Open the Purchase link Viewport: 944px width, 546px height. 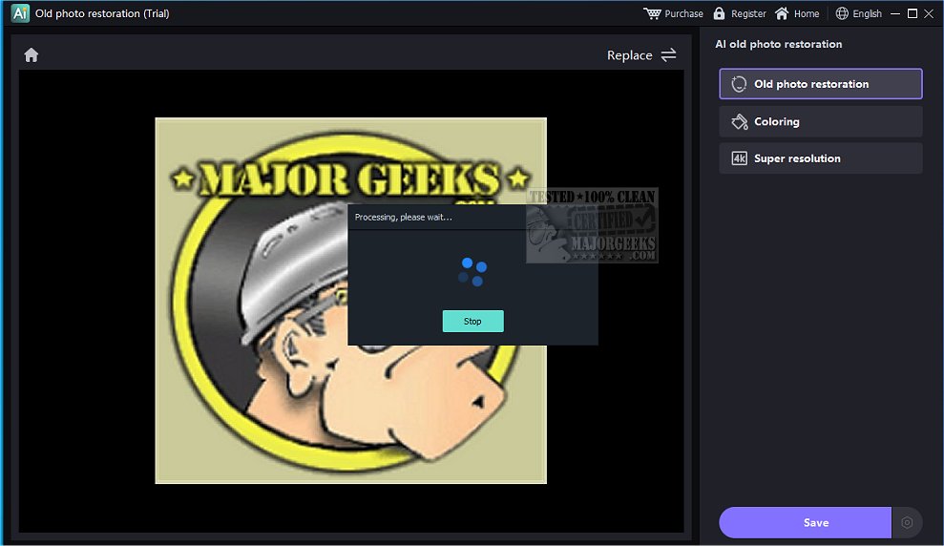point(683,14)
